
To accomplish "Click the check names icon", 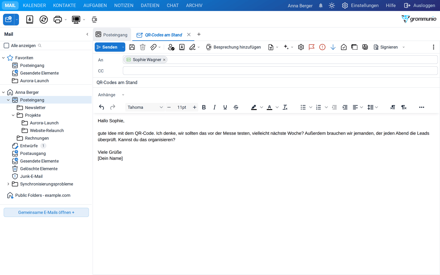I will (171, 47).
